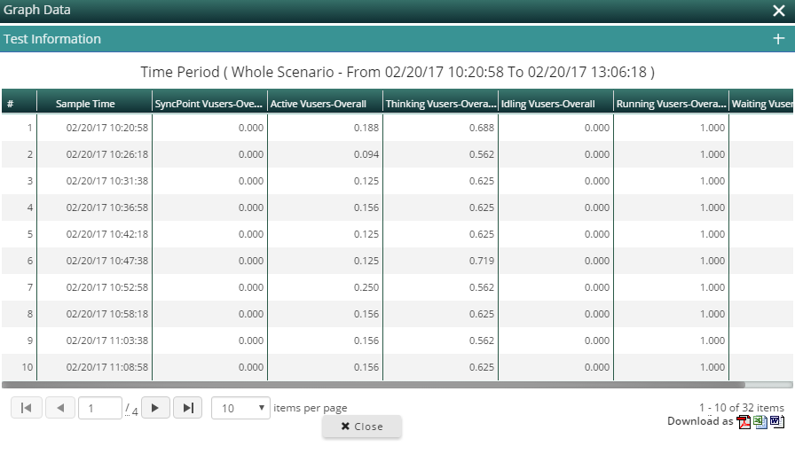Sort by Idling Vusers-Overall column header
The width and height of the screenshot is (795, 462).
pos(547,104)
